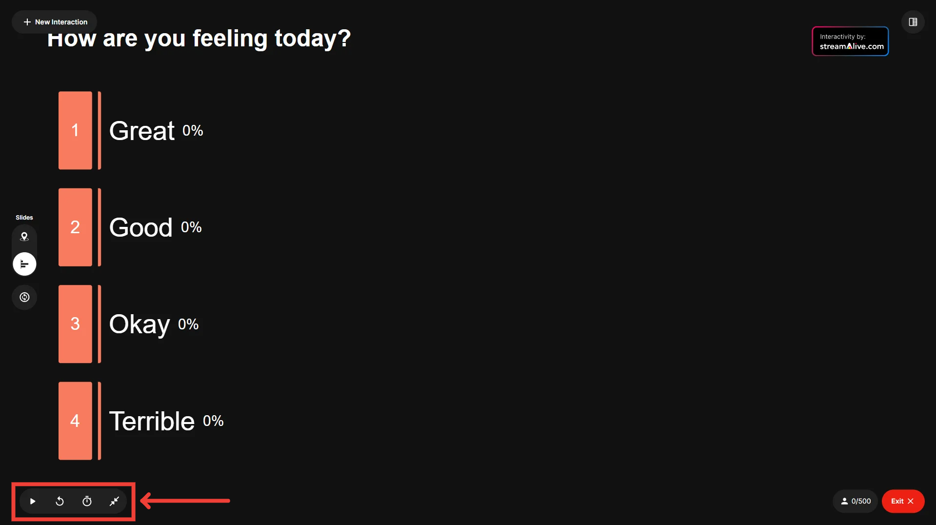Open the spinner wheel slide icon
Screen dimensions: 936x525
[24, 297]
